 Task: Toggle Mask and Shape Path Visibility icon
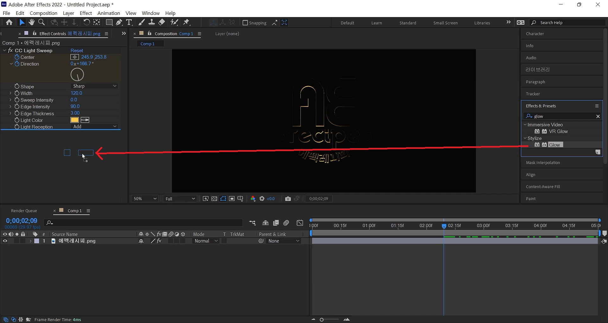pyautogui.click(x=223, y=199)
